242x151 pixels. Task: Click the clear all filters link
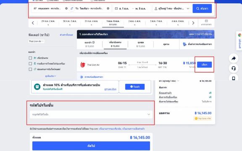[x=66, y=35]
